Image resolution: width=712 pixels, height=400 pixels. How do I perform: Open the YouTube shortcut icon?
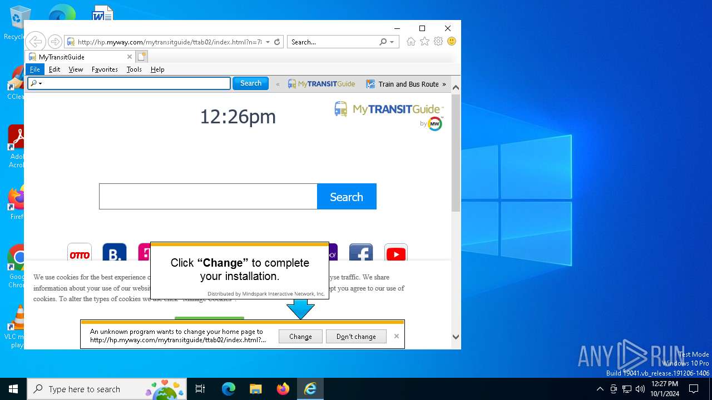(x=396, y=253)
